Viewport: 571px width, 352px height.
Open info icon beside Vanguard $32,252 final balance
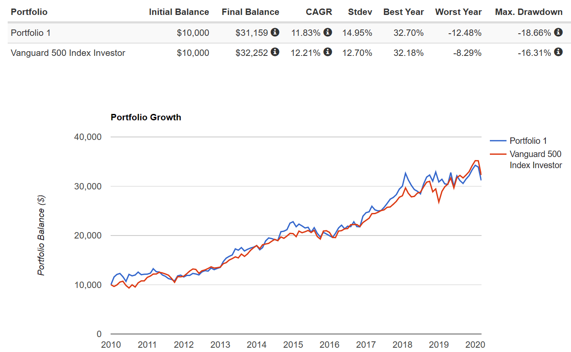coord(275,52)
